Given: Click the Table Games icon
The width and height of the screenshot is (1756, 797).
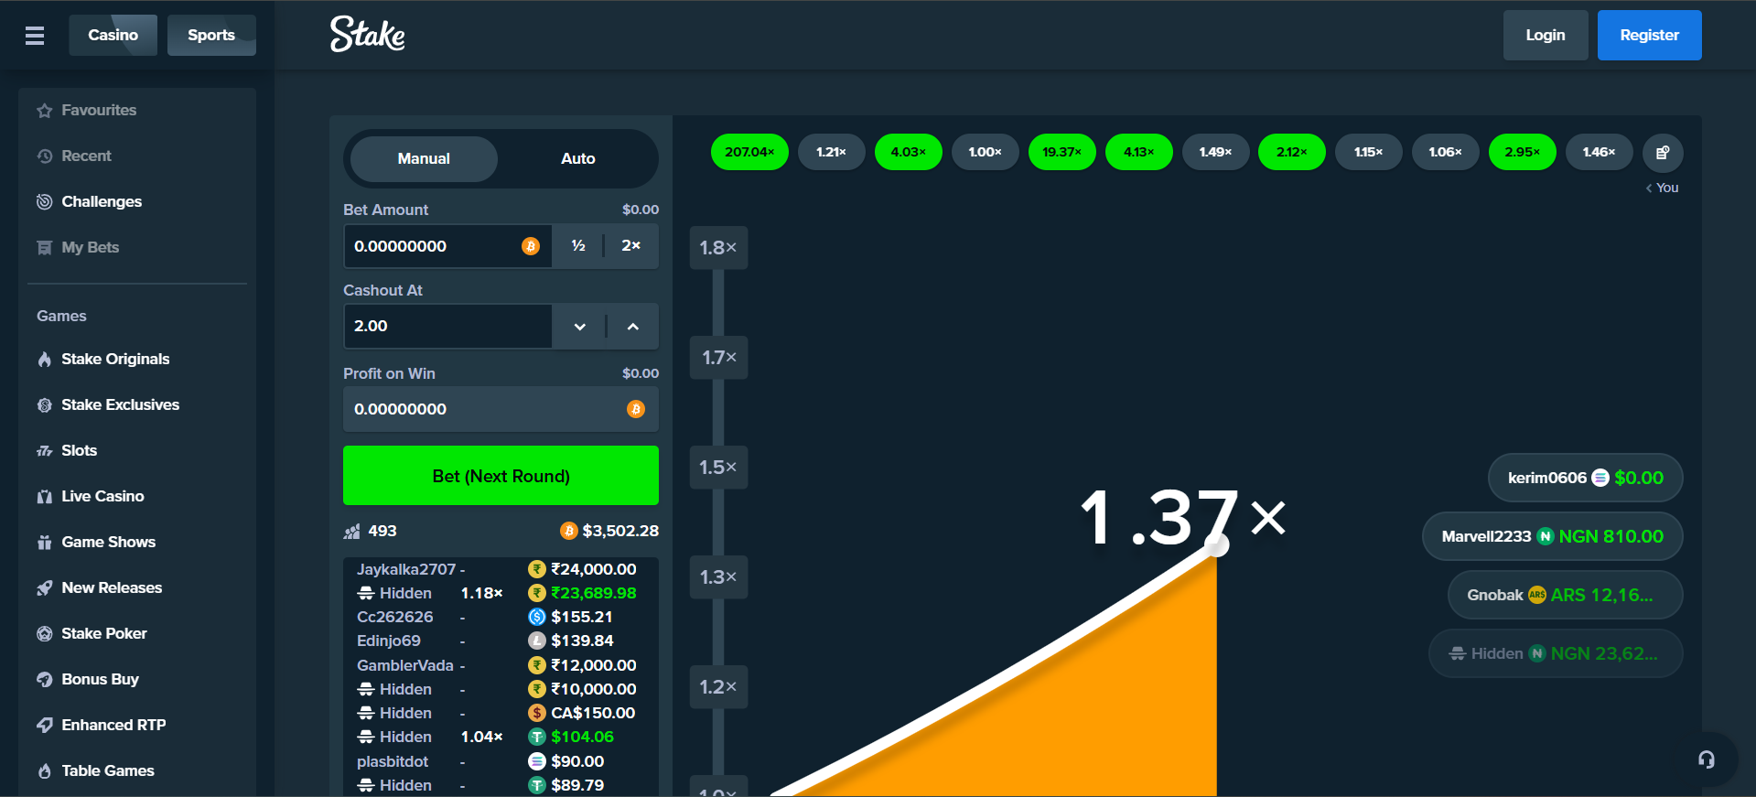Looking at the screenshot, I should (x=44, y=770).
